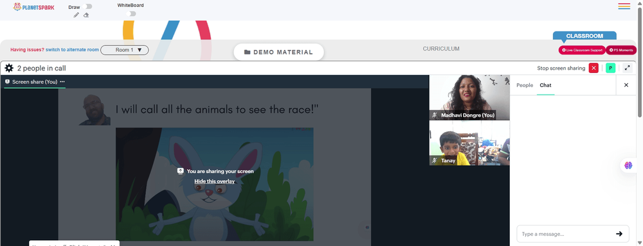Image resolution: width=643 pixels, height=246 pixels.
Task: Click the screen share upload icon in overlay
Action: [x=180, y=171]
